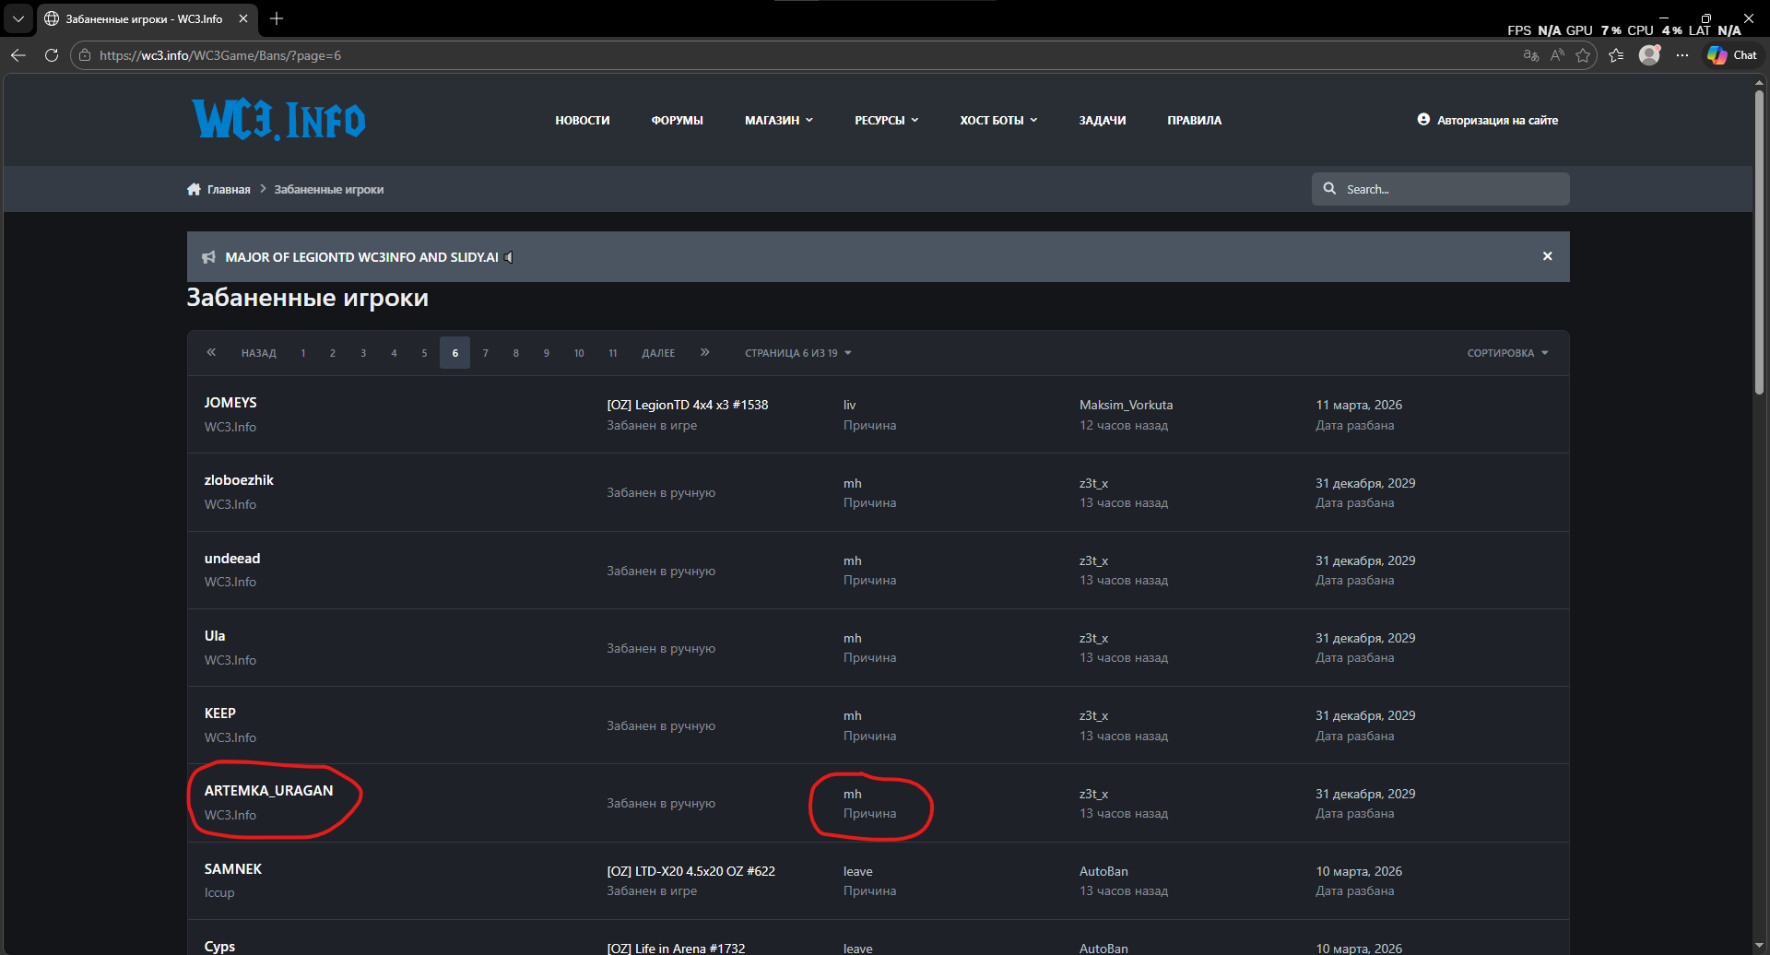The height and width of the screenshot is (955, 1770).
Task: Dismiss the announcement banner with X
Action: pyautogui.click(x=1548, y=256)
